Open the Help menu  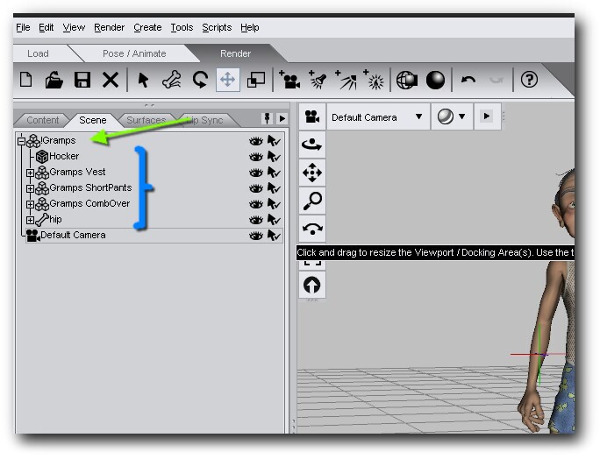(249, 27)
